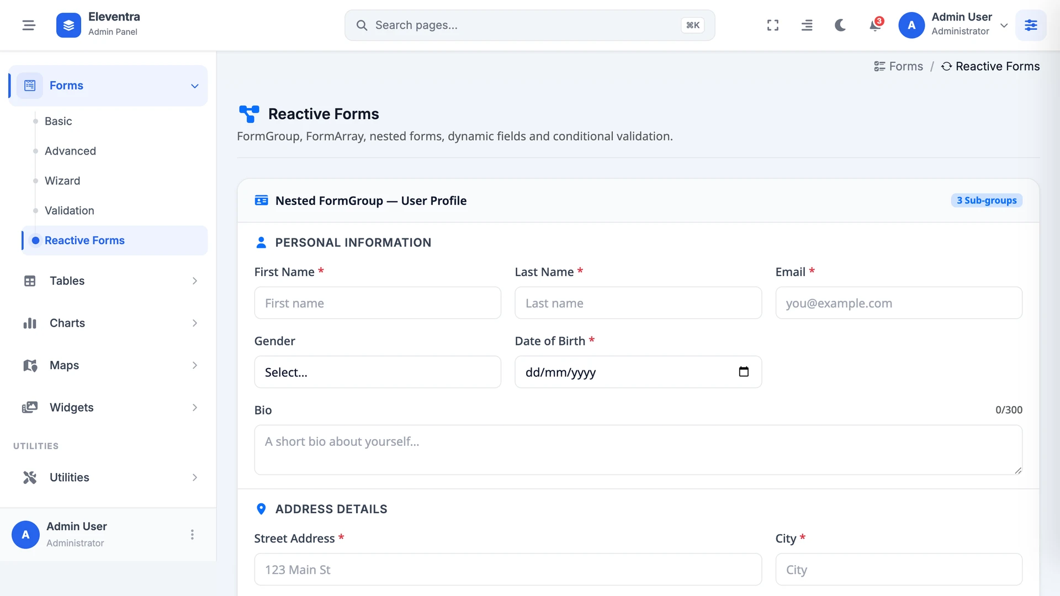Click the sidebar footer Admin avatar

25,535
